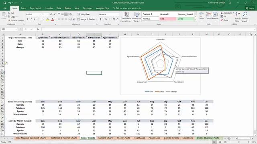Click the Increase Decimal icon

(114, 19)
